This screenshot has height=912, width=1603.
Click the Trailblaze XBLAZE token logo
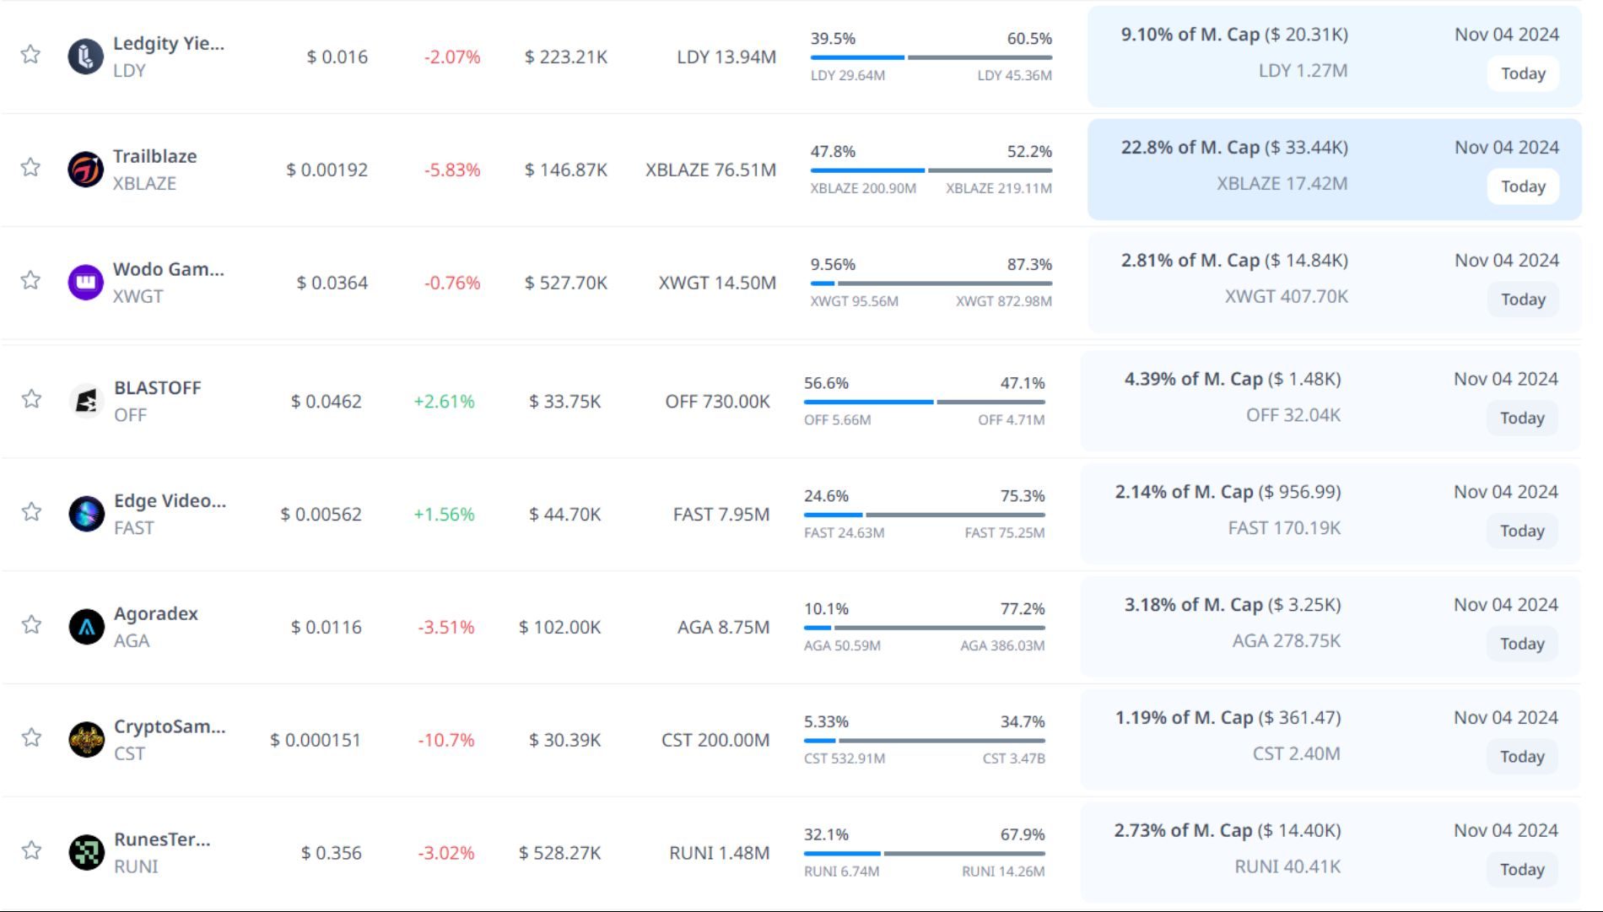(85, 170)
